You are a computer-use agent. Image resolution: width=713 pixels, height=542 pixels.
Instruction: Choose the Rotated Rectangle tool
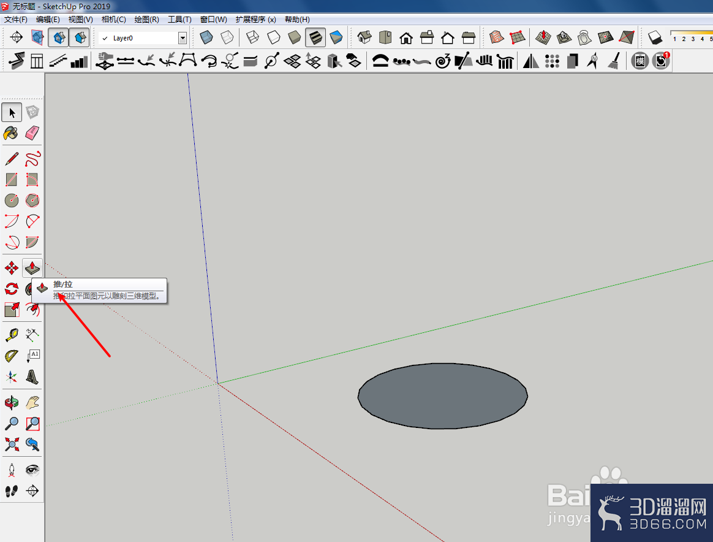[x=32, y=180]
